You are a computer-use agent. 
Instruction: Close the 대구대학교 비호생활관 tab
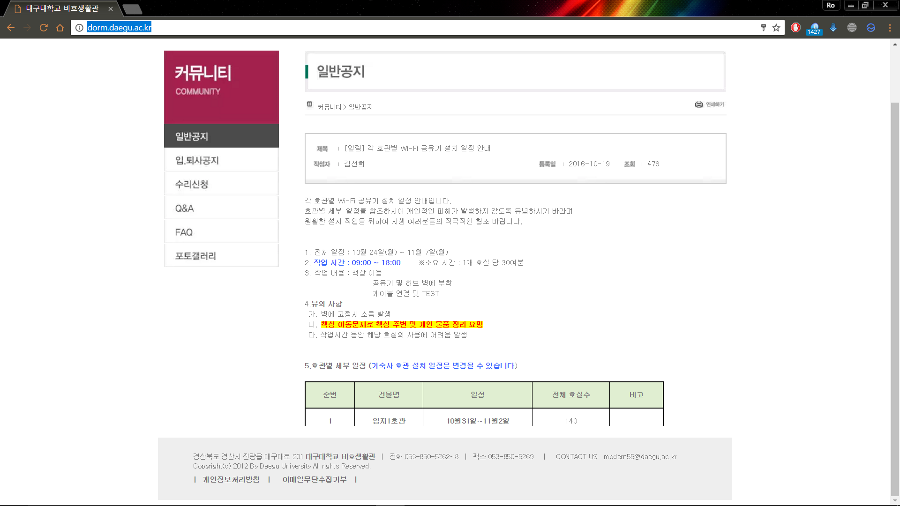click(x=111, y=8)
